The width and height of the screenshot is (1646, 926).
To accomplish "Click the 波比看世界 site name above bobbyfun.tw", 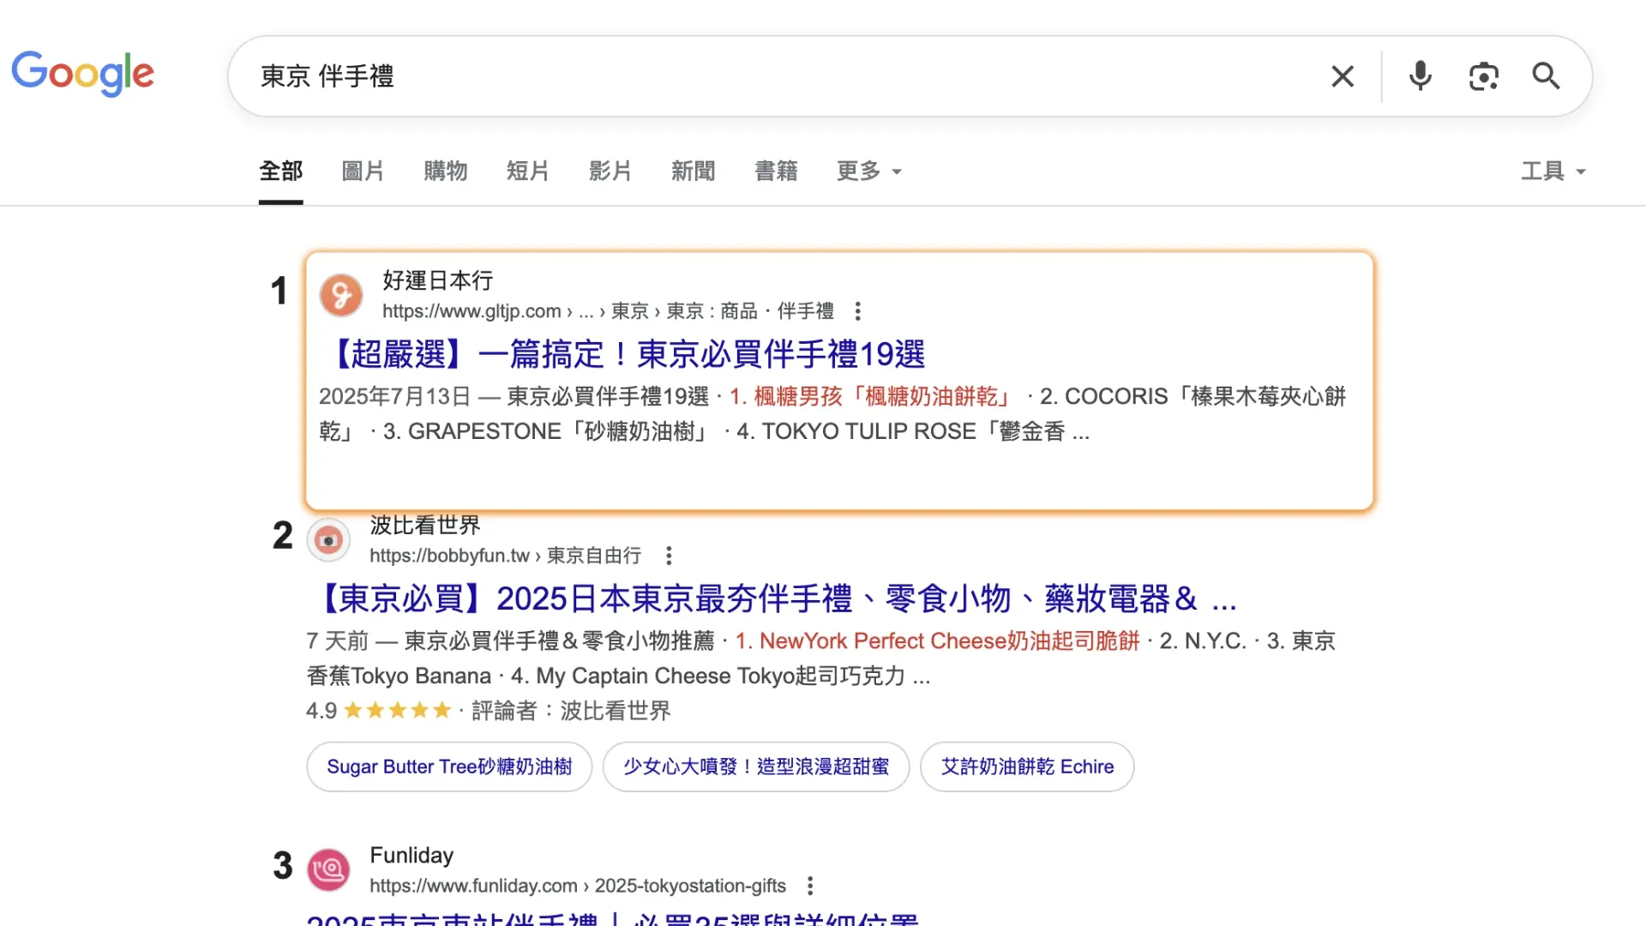I will (x=425, y=525).
